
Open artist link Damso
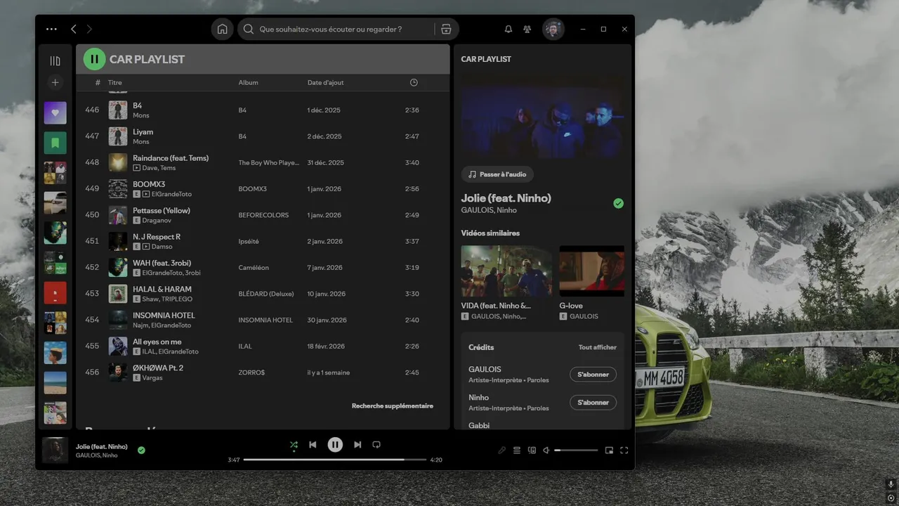coord(162,247)
